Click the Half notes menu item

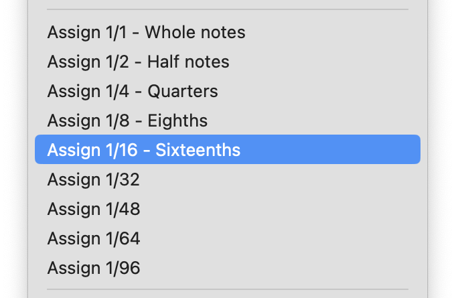coord(138,62)
